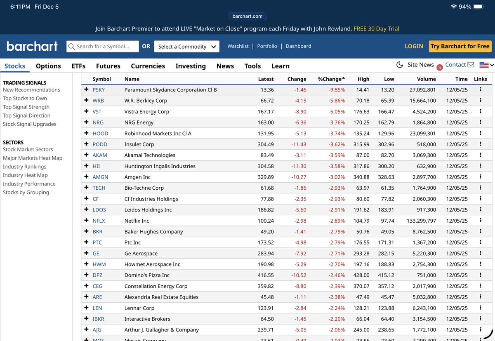Click the IBKR symbol link
This screenshot has height=341, width=495.
[x=98, y=319]
